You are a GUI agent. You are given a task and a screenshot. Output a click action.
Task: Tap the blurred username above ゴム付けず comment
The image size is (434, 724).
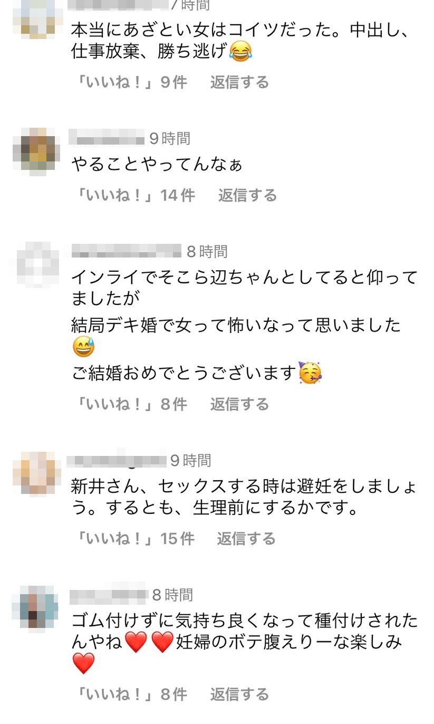[108, 595]
